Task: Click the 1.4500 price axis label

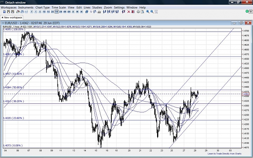Action: click(246, 68)
